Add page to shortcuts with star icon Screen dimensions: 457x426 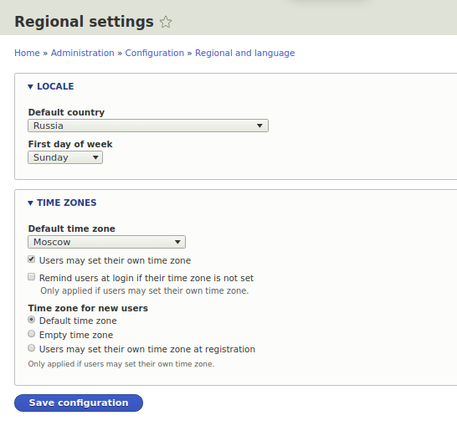(x=166, y=22)
